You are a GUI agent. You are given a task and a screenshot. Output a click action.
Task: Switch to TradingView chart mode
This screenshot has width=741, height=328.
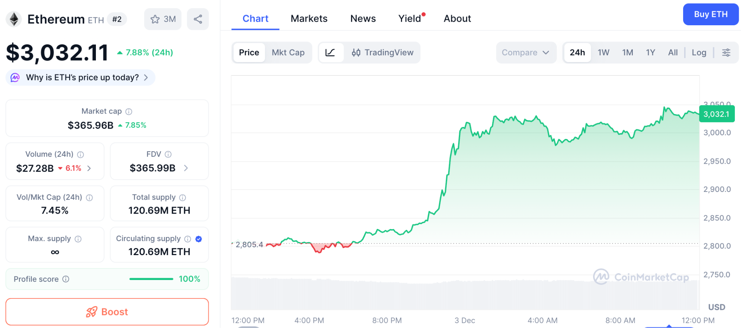point(382,53)
